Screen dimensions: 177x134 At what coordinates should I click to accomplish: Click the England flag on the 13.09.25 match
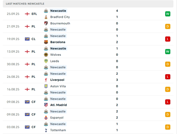(x=27, y=52)
